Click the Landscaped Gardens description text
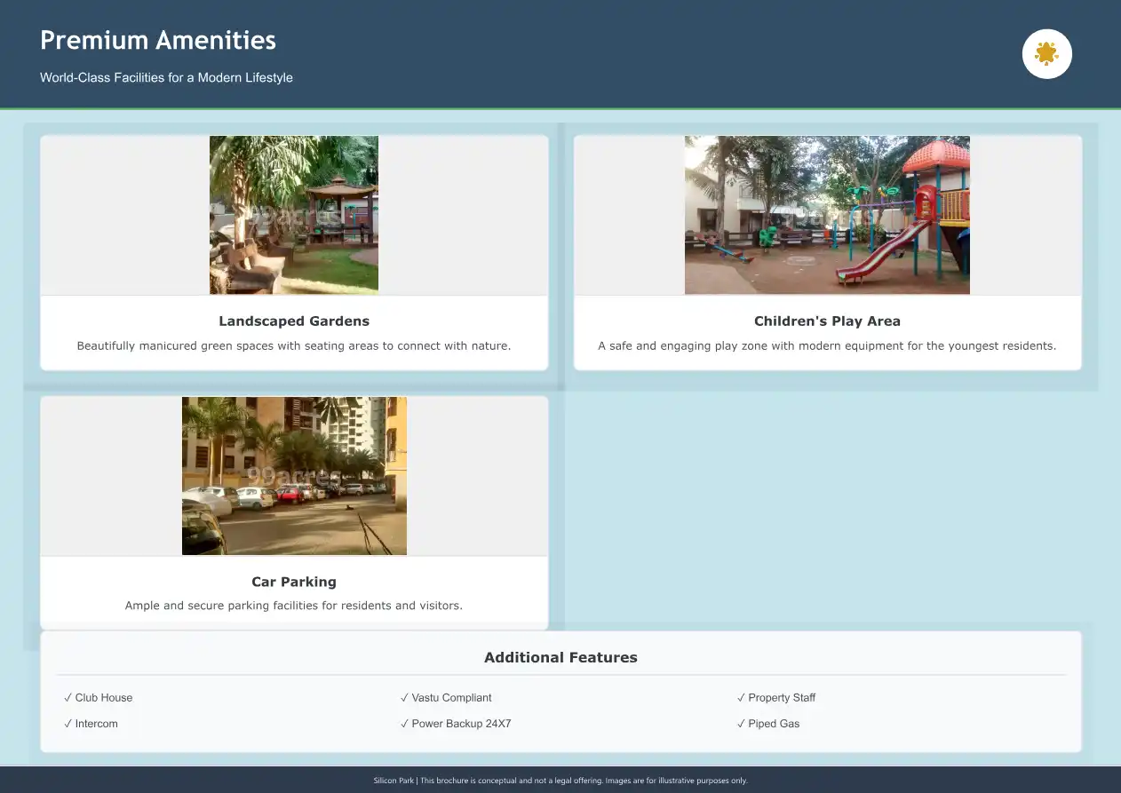Viewport: 1121px width, 793px height. tap(294, 346)
